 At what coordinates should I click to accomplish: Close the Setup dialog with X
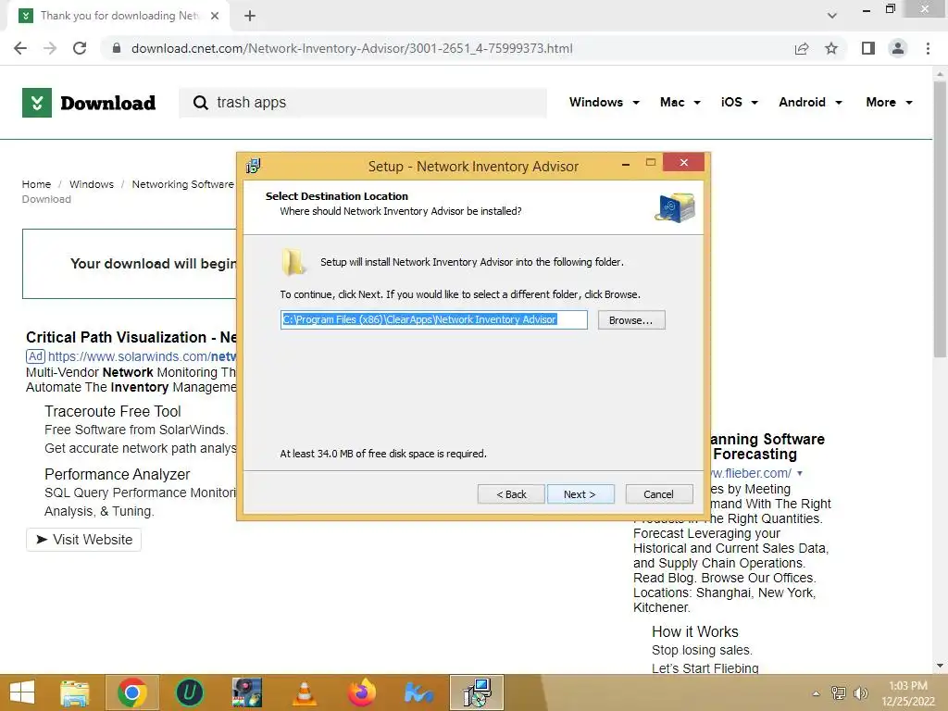pyautogui.click(x=683, y=162)
